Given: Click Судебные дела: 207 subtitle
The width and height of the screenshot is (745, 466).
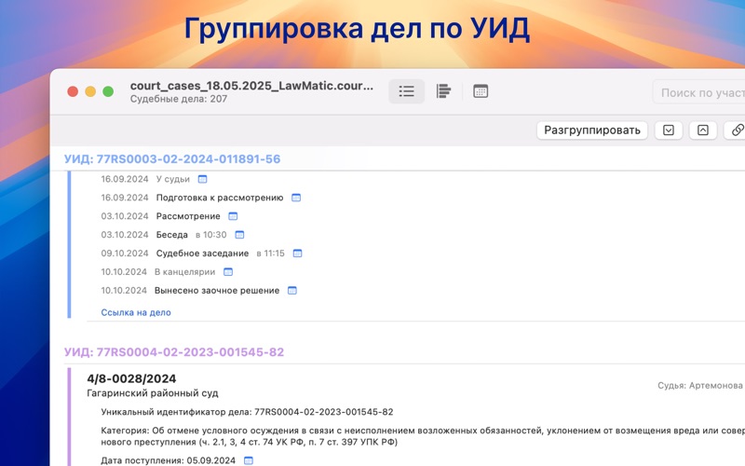Looking at the screenshot, I should 179,99.
